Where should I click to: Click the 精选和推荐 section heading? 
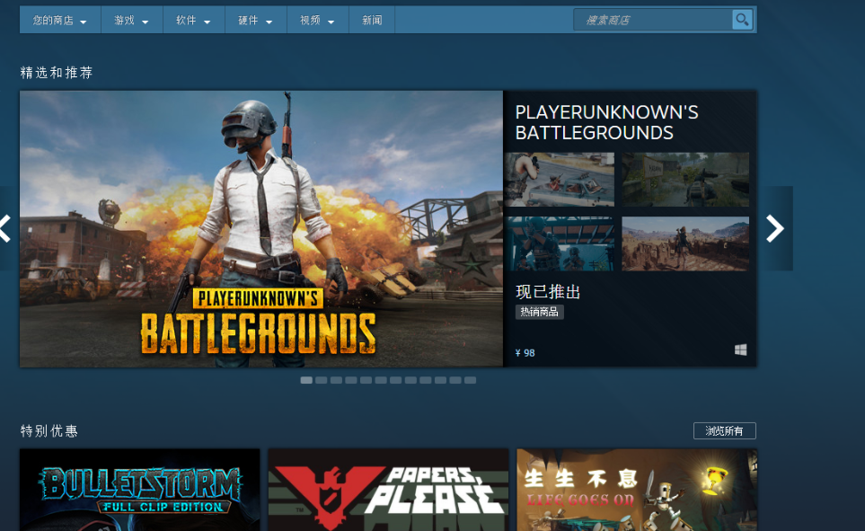click(x=57, y=72)
